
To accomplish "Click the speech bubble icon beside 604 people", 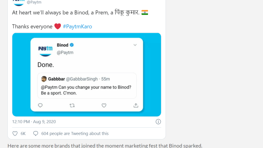I will click(36, 134).
